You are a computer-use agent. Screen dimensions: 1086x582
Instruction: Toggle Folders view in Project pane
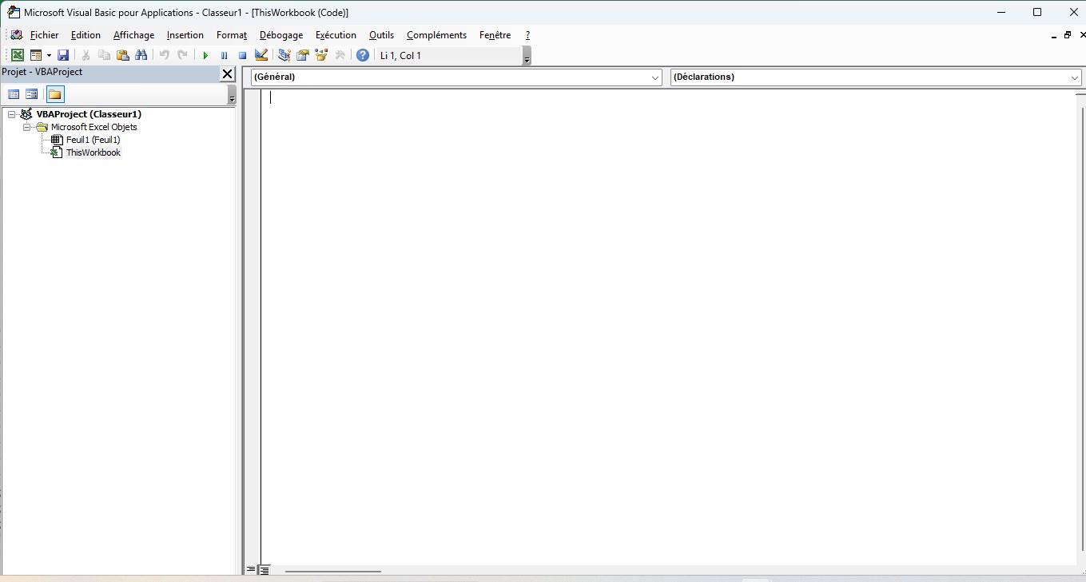pyautogui.click(x=54, y=94)
